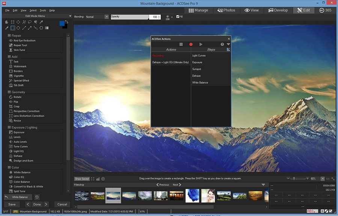The width and height of the screenshot is (338, 216).
Task: Open the Tools menu
Action: click(x=43, y=10)
